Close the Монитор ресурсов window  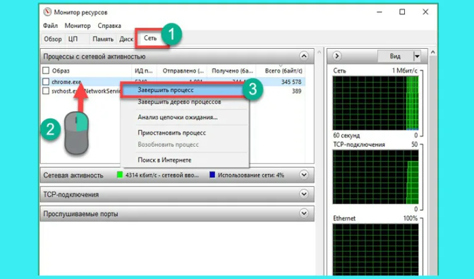point(425,12)
